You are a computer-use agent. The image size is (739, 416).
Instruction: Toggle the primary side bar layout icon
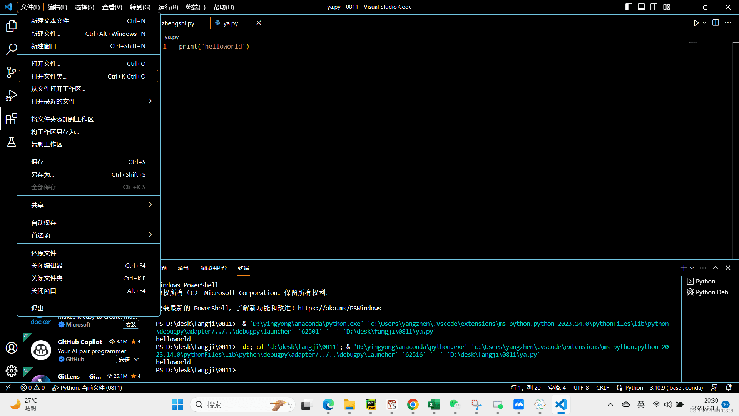[629, 7]
